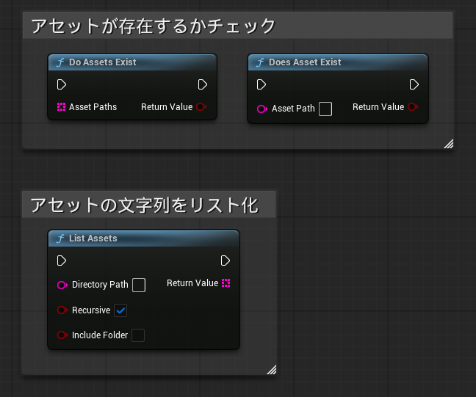Click the Asset Path string input pin
Viewport: 476px width, 397px height.
pyautogui.click(x=262, y=109)
